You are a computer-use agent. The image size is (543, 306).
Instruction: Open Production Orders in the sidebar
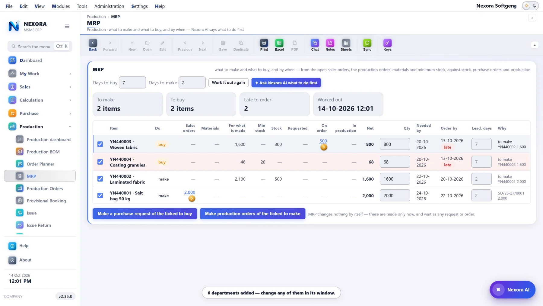click(x=40, y=188)
